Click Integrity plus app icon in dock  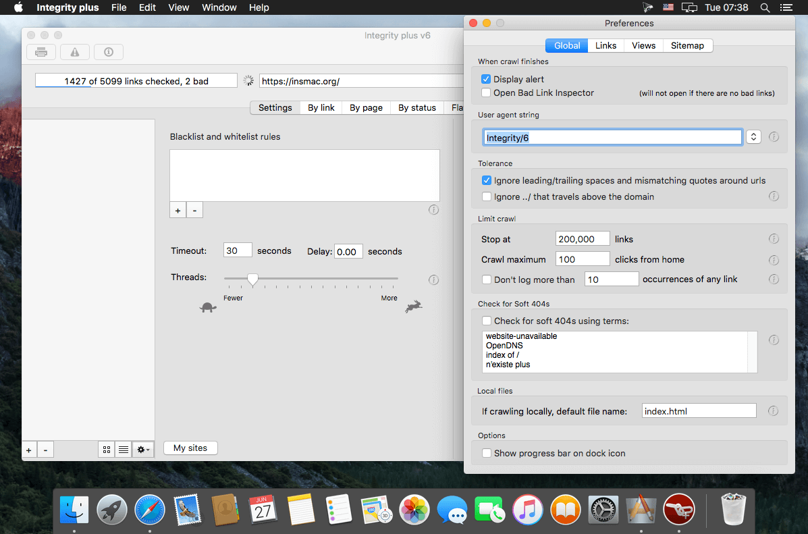[678, 510]
